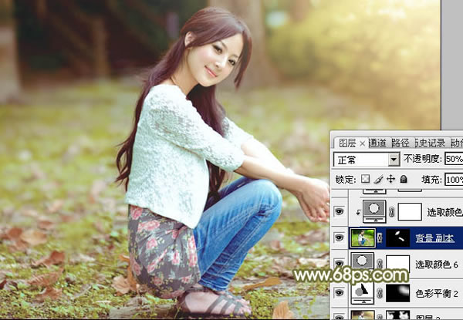The image size is (463, 320).
Task: Click the 不透明度 50% field
Action: (454, 159)
